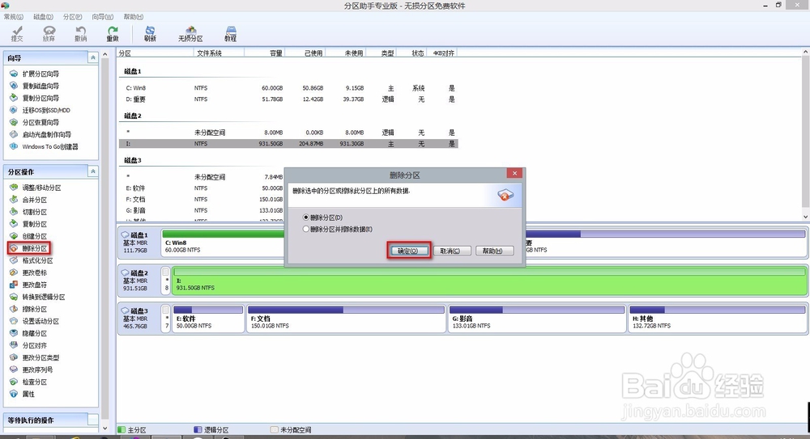Collapse the 分区操作 panel chevron
The width and height of the screenshot is (810, 439).
coord(93,171)
